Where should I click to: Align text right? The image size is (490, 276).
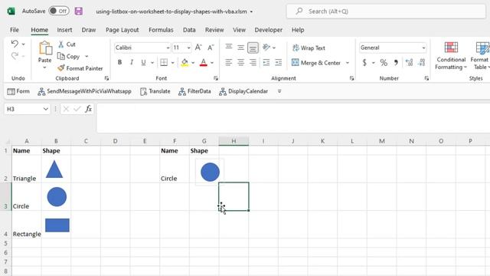coord(253,62)
